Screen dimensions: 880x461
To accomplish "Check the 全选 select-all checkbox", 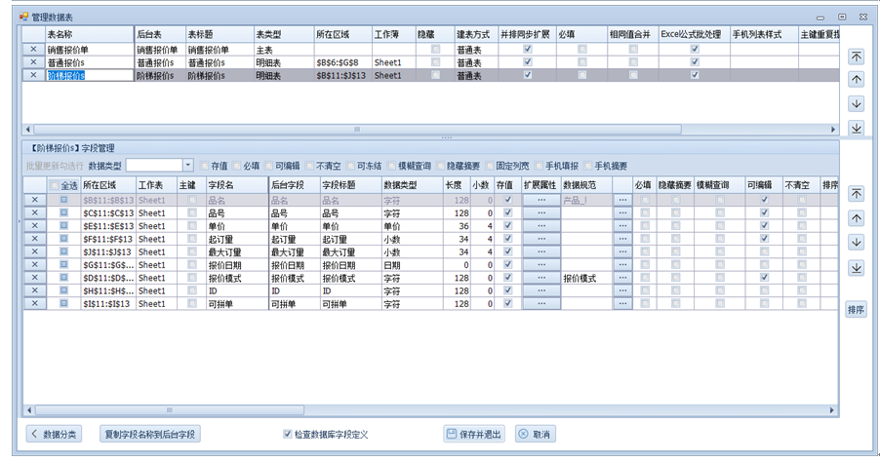I will (56, 184).
